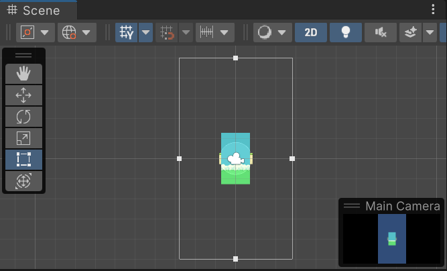Click the tool handle position pivot icon
The height and width of the screenshot is (271, 447).
click(27, 32)
